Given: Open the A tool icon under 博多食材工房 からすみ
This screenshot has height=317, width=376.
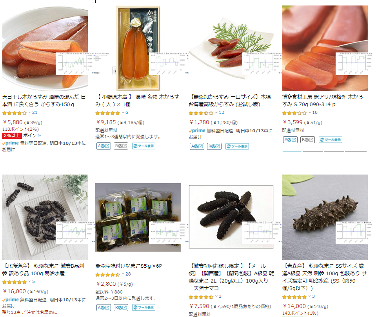Looking at the screenshot, I should [x=290, y=140].
